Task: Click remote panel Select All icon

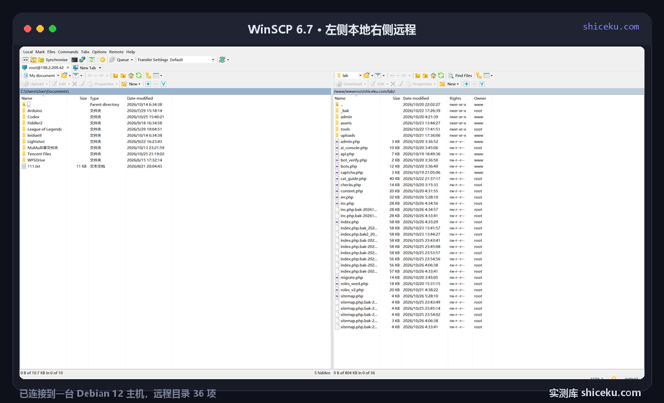Action: [x=482, y=84]
